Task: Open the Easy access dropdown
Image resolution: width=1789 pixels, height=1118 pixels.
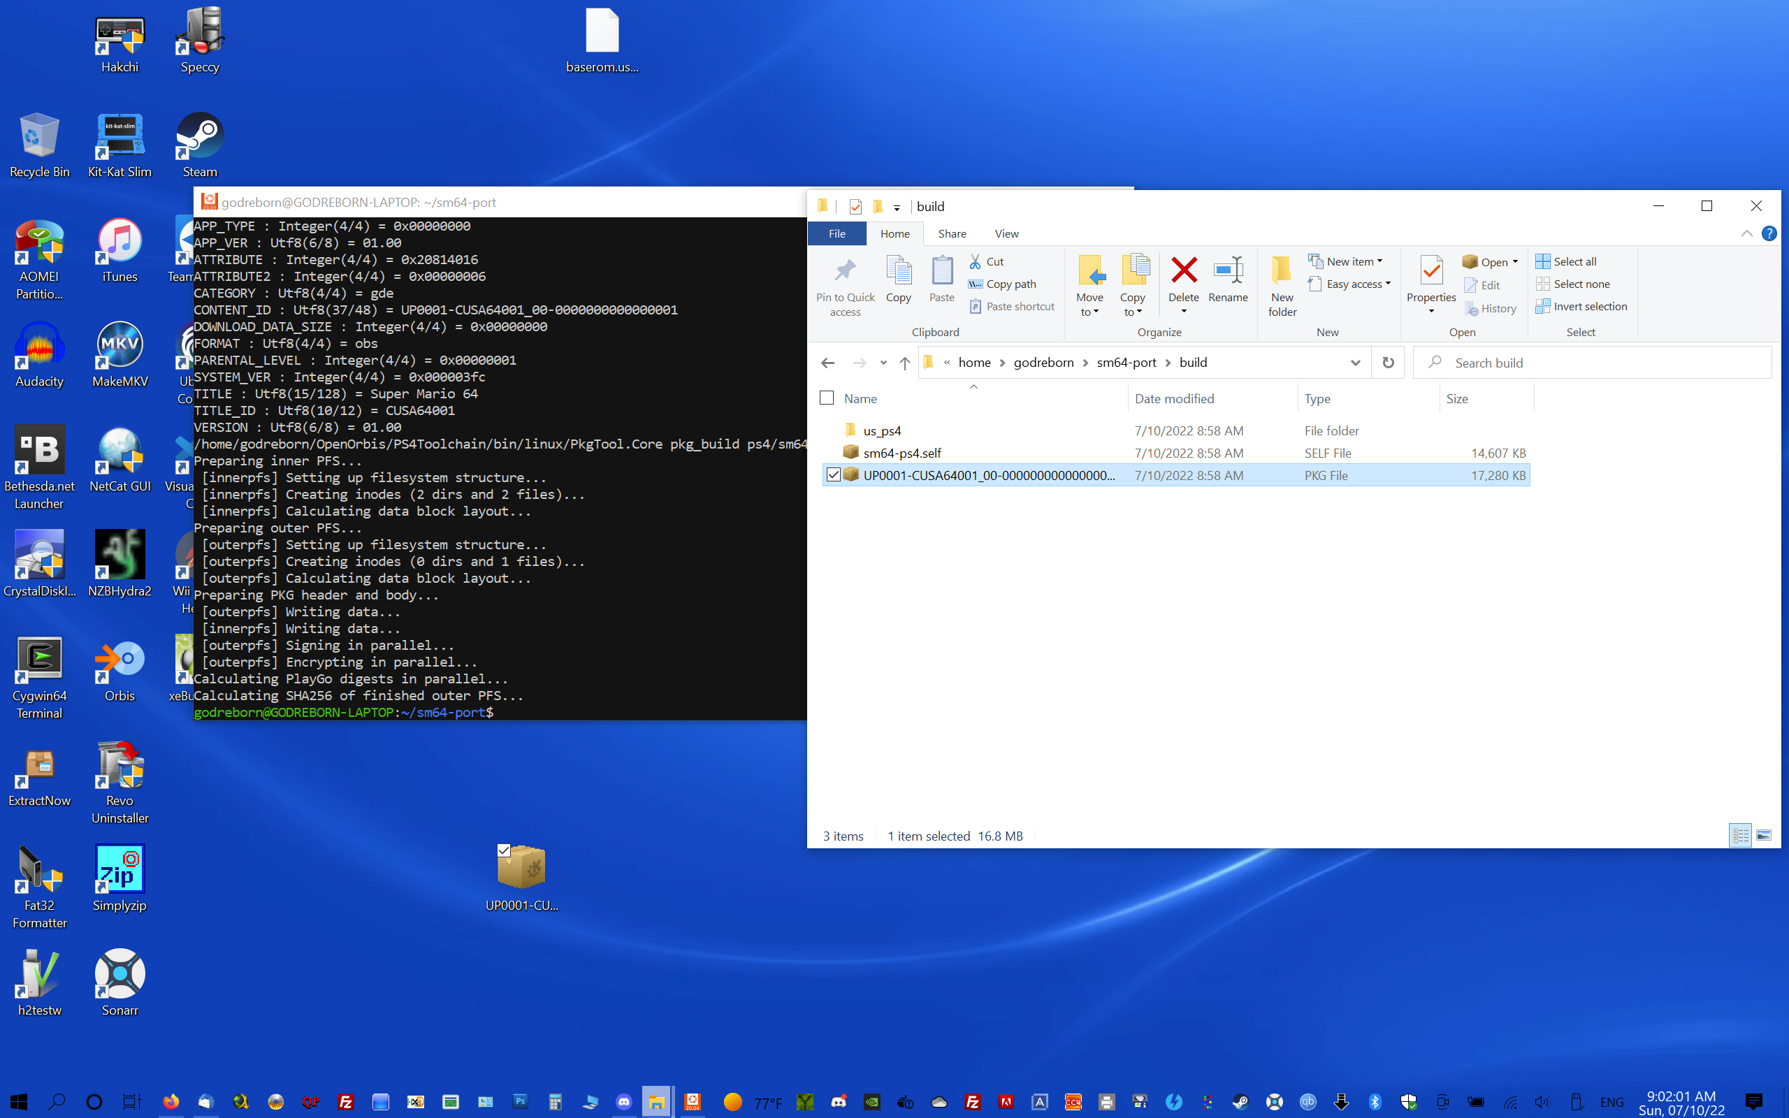Action: pos(1350,284)
